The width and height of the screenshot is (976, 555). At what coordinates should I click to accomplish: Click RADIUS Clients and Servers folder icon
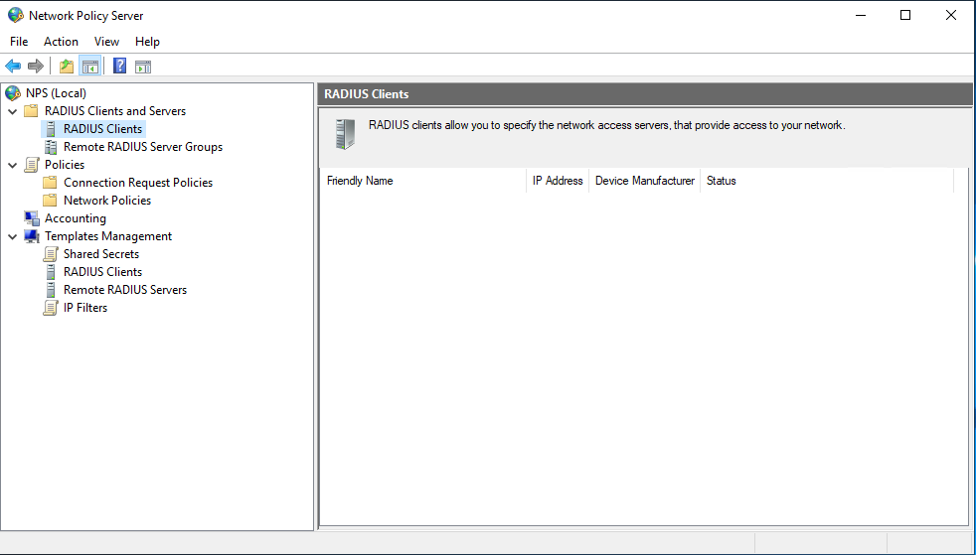pos(31,111)
